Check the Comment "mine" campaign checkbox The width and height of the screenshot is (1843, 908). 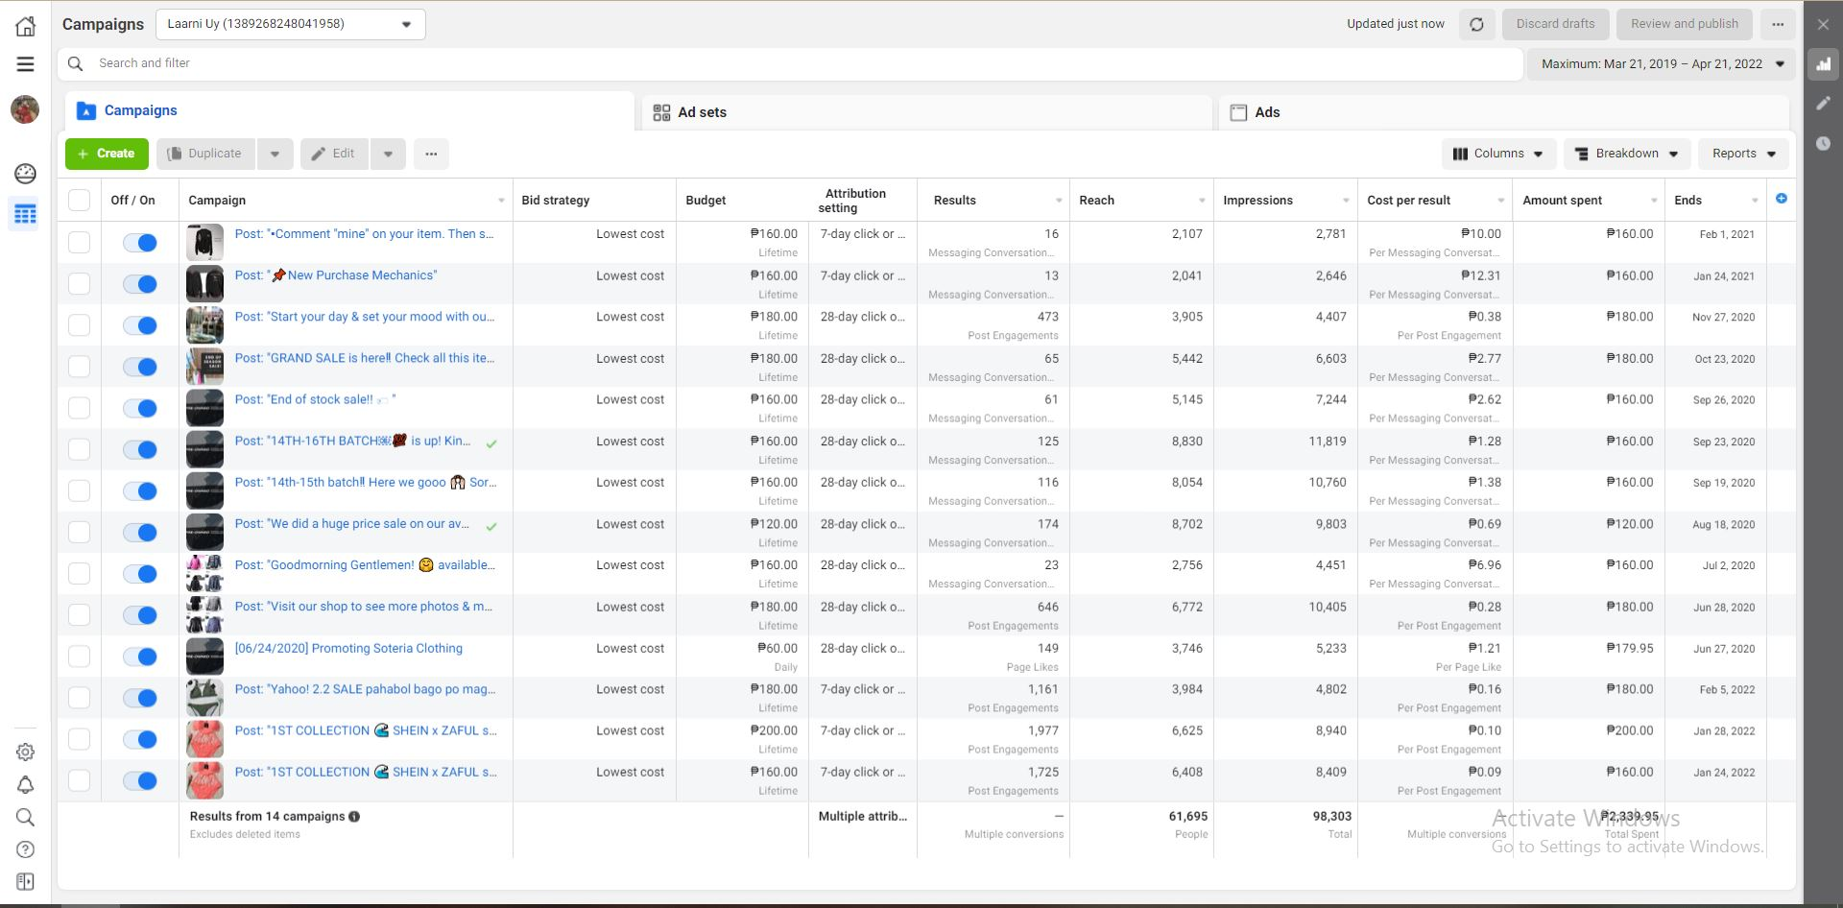pos(80,243)
